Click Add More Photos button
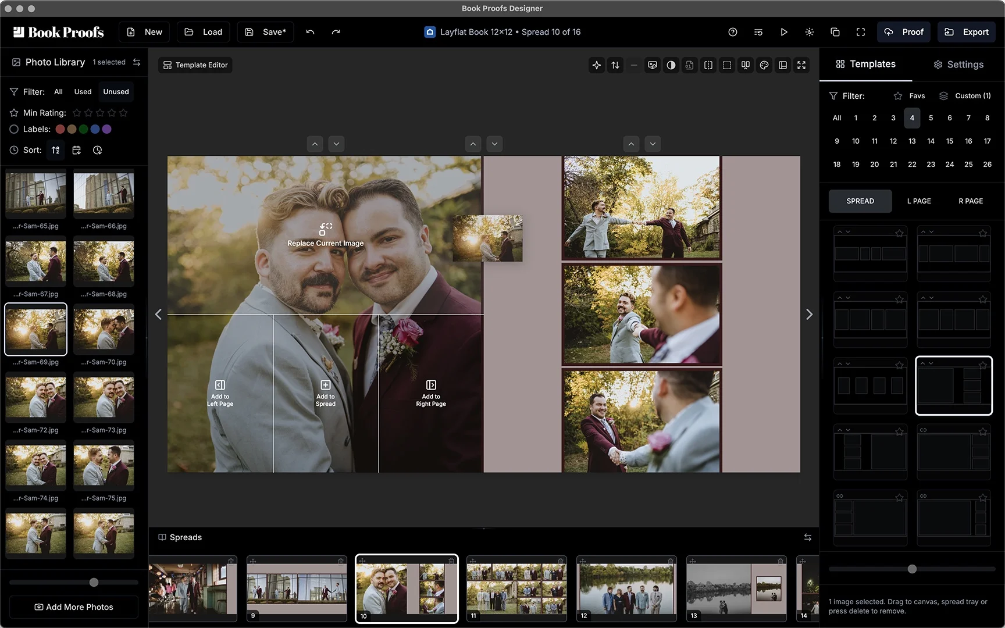This screenshot has height=628, width=1005. (x=74, y=607)
